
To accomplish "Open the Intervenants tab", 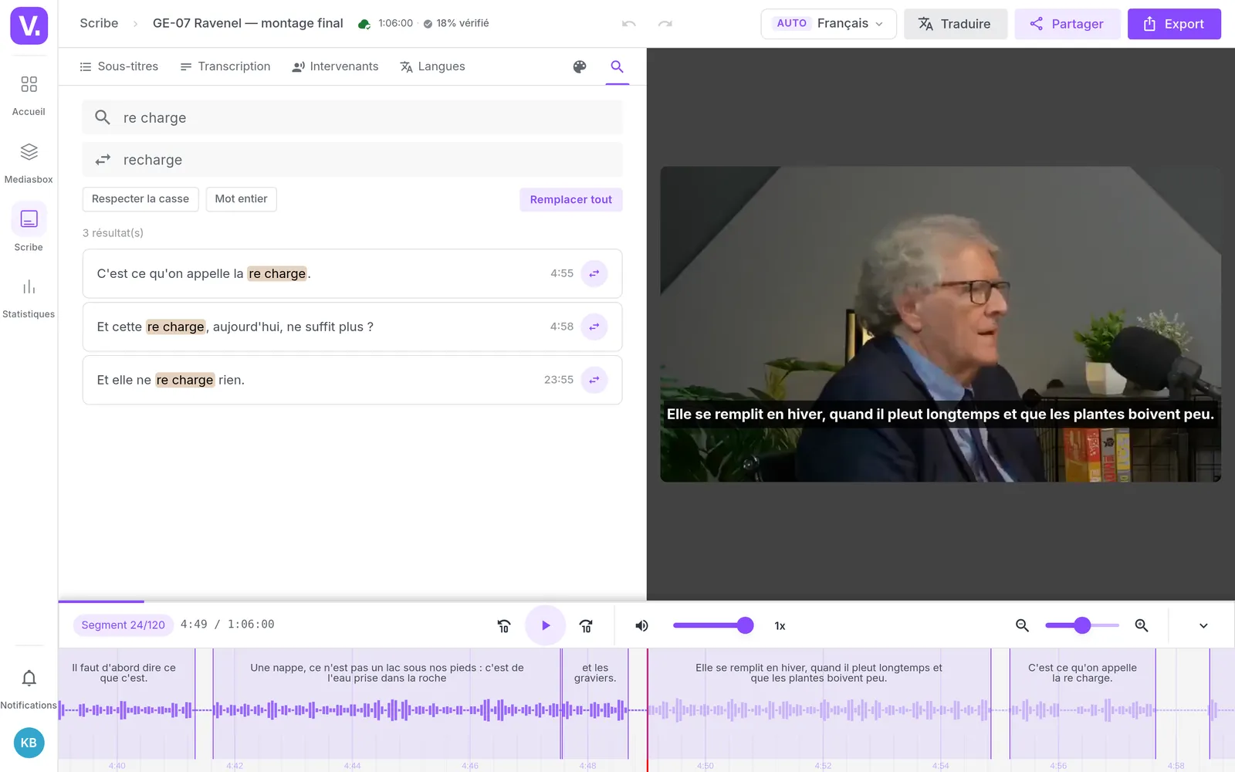I will coord(335,66).
